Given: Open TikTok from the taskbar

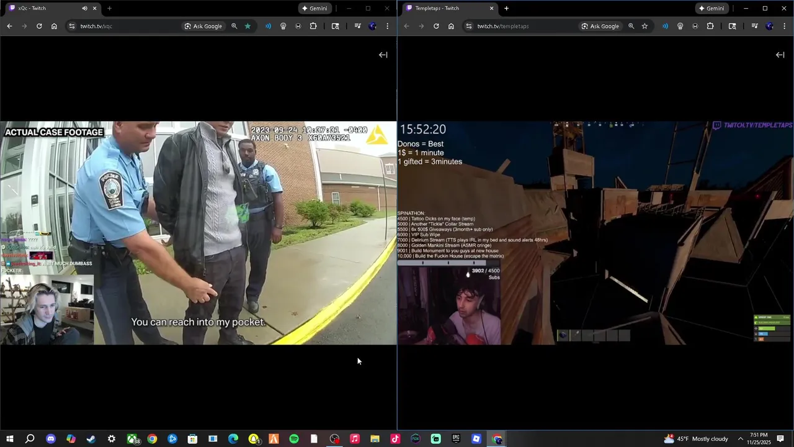Looking at the screenshot, I should pyautogui.click(x=395, y=439).
